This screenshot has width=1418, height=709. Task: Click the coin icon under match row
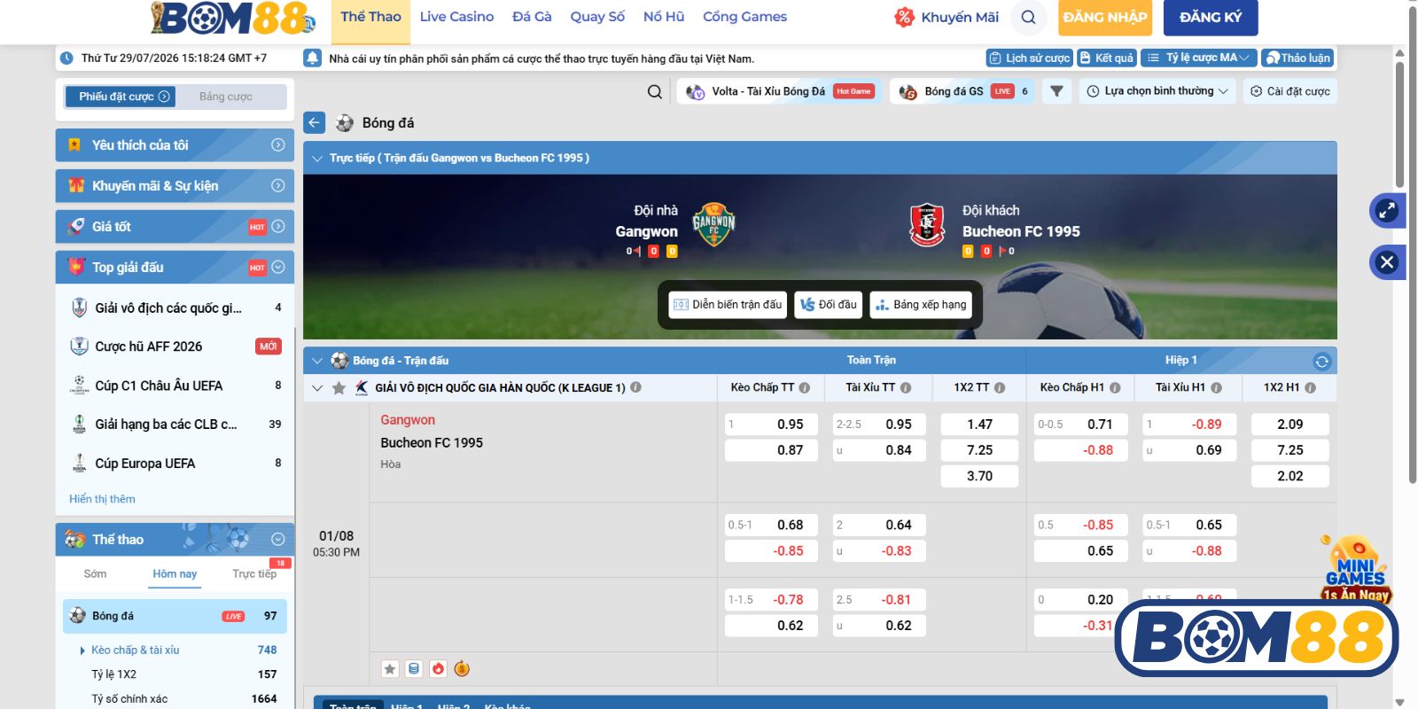pyautogui.click(x=462, y=669)
